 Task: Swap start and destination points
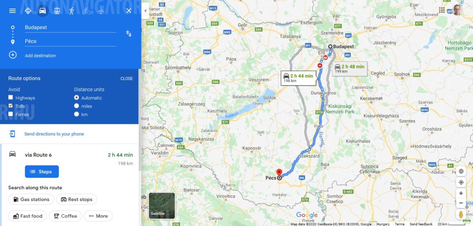click(x=128, y=34)
